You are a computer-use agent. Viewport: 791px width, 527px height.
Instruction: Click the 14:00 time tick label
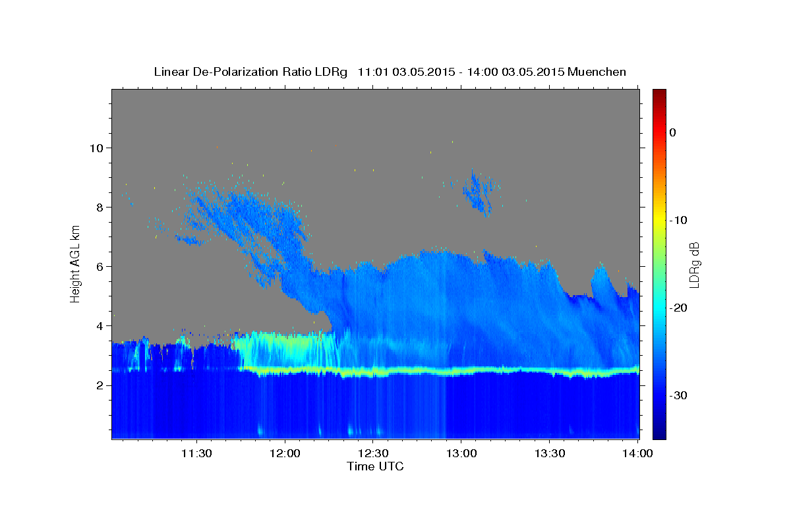tap(637, 453)
